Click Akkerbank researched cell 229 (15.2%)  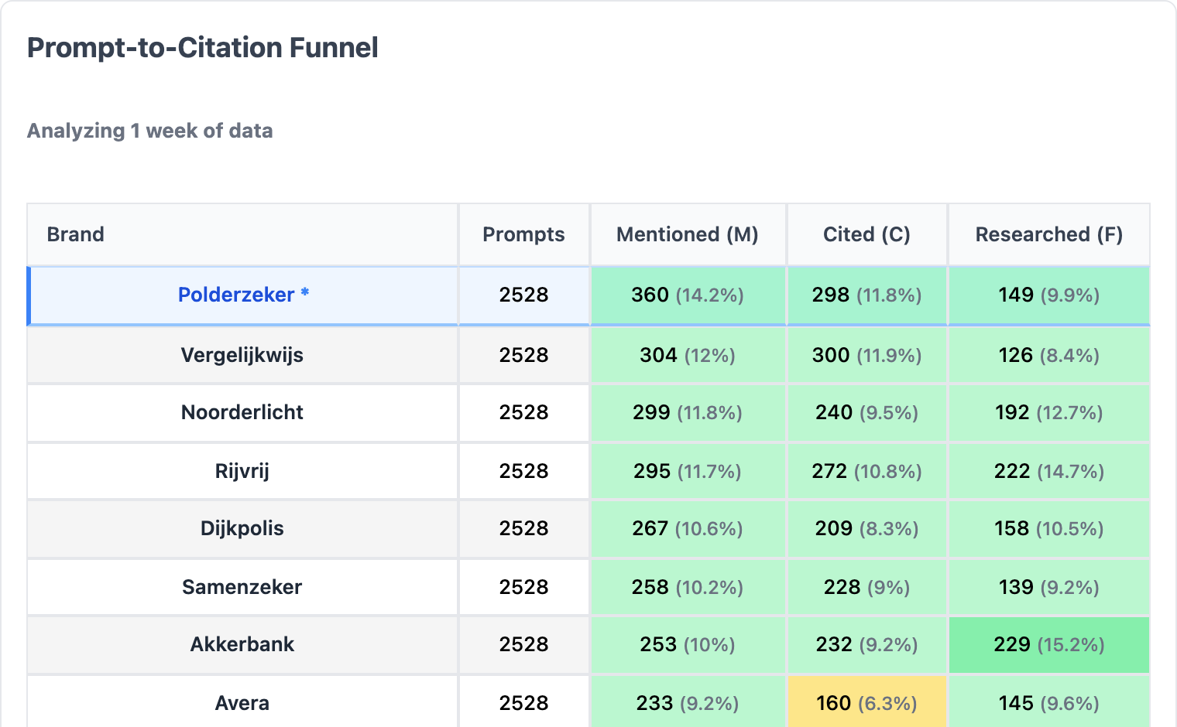[1049, 644]
